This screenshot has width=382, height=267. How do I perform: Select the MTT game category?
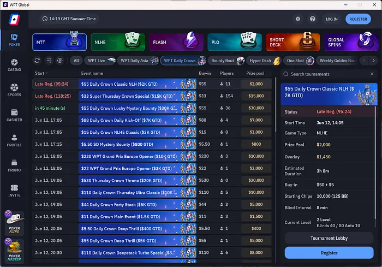[x=59, y=42]
